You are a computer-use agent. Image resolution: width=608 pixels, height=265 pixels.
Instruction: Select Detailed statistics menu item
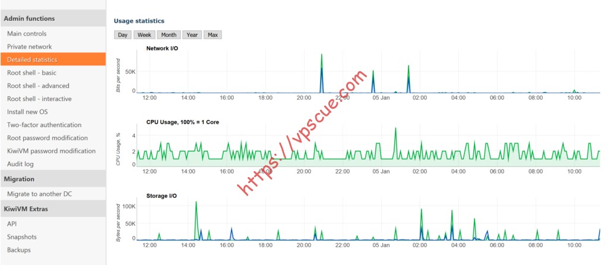point(53,59)
